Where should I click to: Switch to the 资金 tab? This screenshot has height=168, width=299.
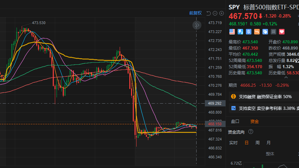click(255, 122)
